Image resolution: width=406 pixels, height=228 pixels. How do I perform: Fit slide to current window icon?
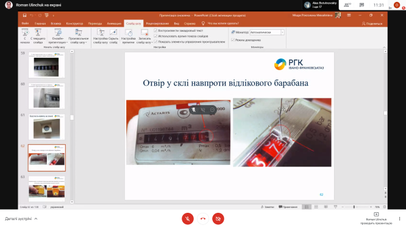(385, 207)
